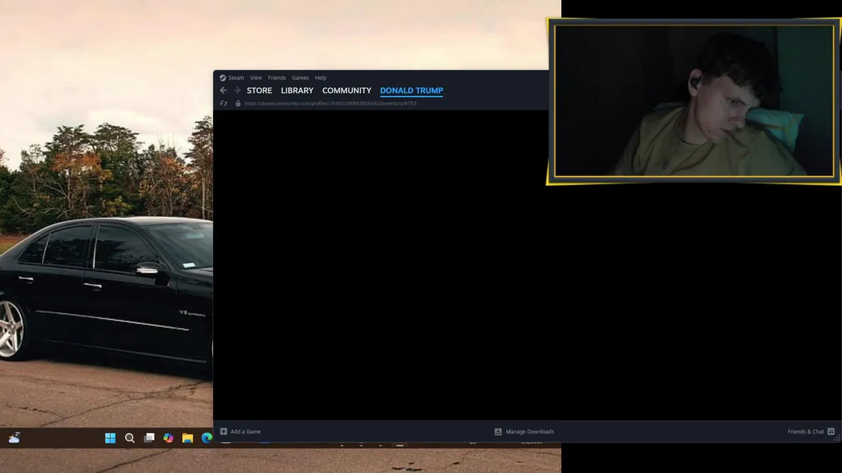Screen dimensions: 842x473
Task: Click the Add a Game plus icon
Action: click(x=224, y=432)
